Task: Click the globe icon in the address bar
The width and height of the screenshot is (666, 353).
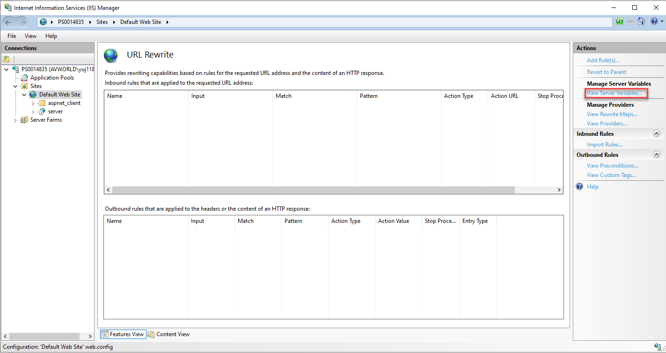Action: (x=44, y=22)
